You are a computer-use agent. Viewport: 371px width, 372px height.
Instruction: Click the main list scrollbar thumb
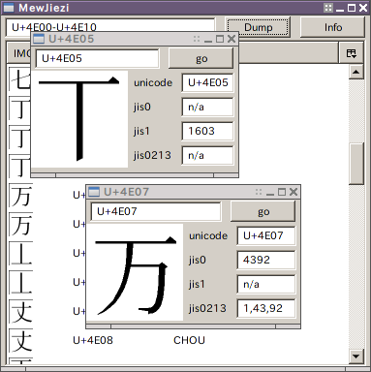356,164
